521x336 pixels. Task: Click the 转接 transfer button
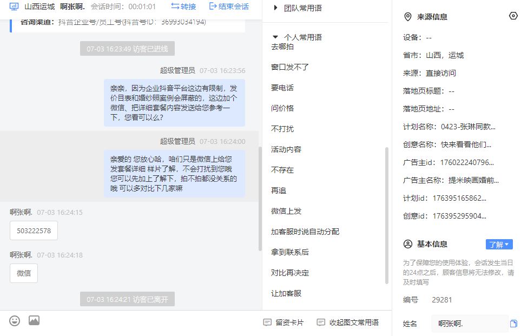click(x=183, y=6)
